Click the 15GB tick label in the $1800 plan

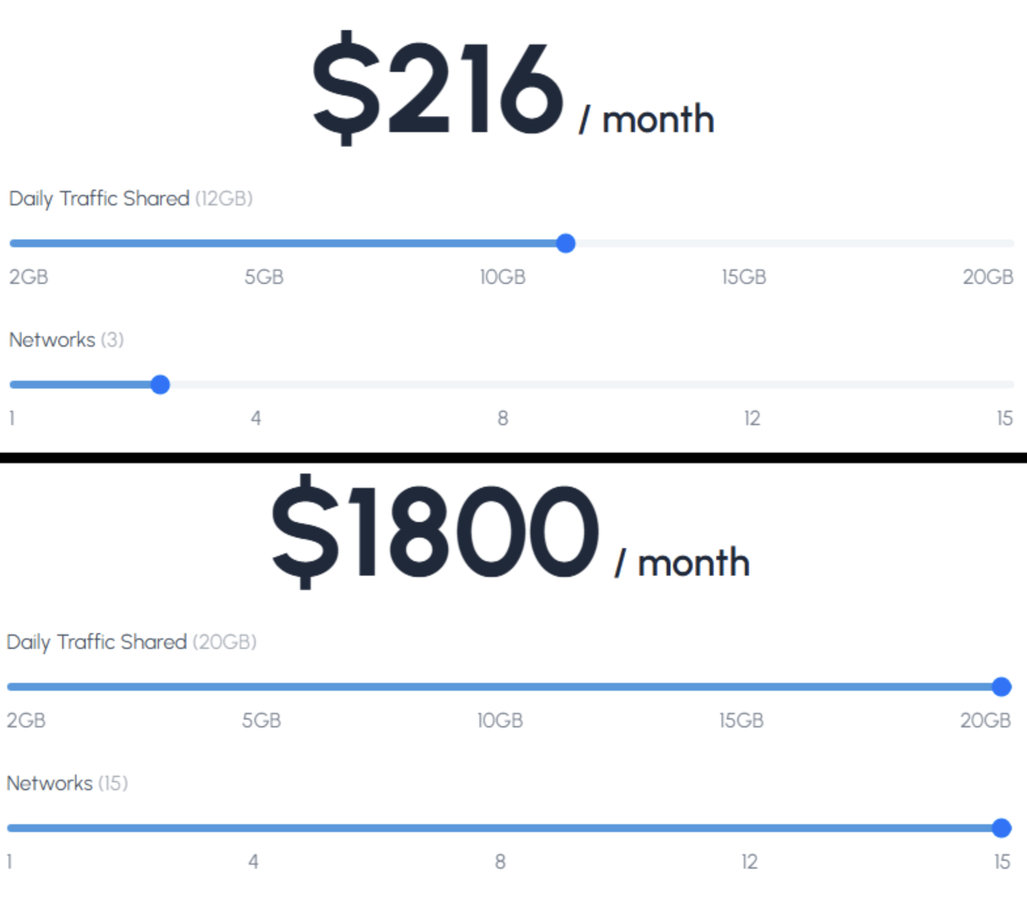[741, 721]
